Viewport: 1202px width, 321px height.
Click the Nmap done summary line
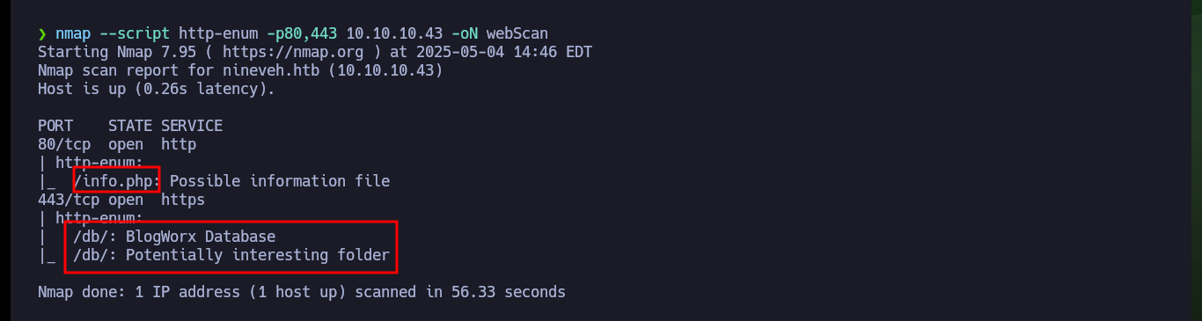tap(302, 291)
